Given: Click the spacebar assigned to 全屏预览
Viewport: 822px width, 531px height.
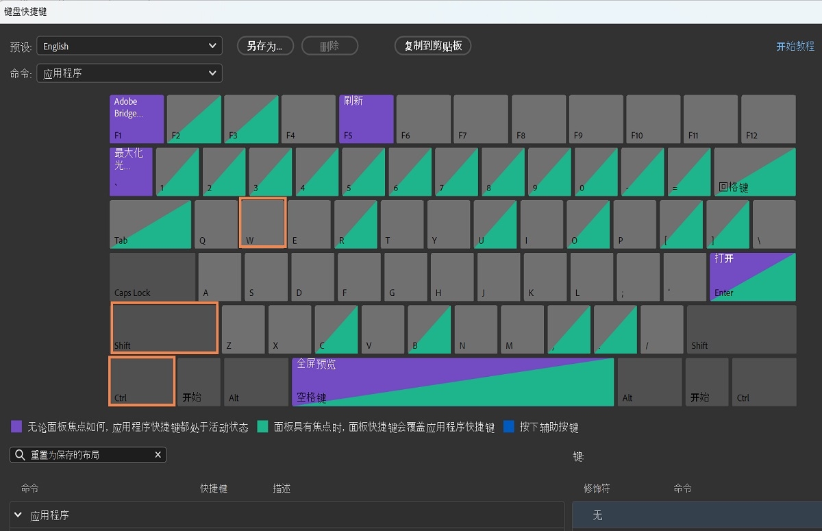Looking at the screenshot, I should click(x=452, y=382).
